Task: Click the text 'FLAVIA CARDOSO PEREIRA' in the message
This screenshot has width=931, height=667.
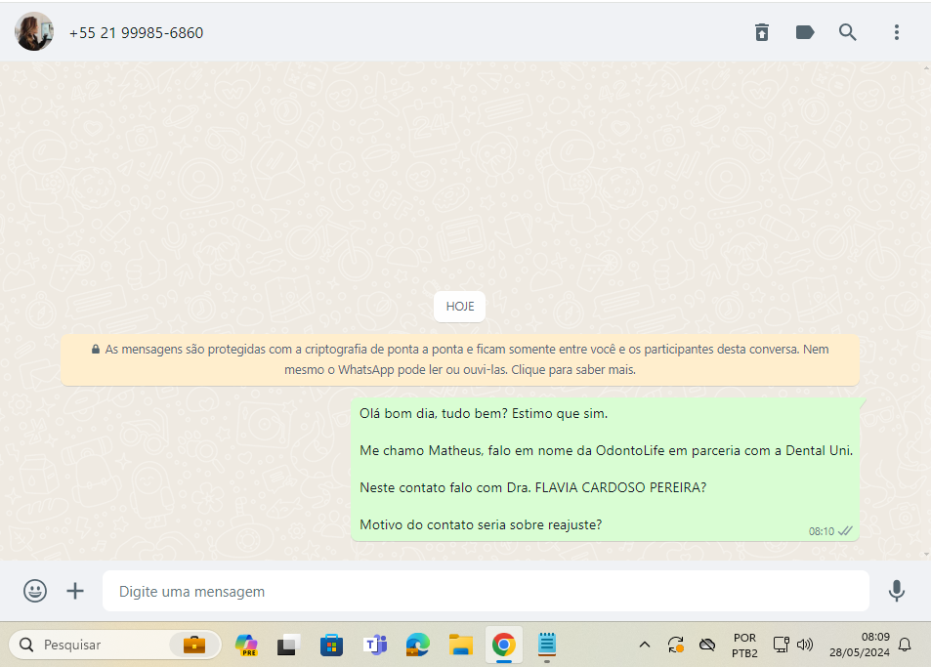Action: coord(618,487)
